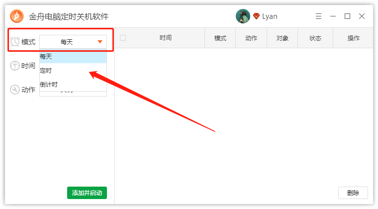Choose 定时 mode option
The width and height of the screenshot is (378, 209).
click(x=73, y=70)
